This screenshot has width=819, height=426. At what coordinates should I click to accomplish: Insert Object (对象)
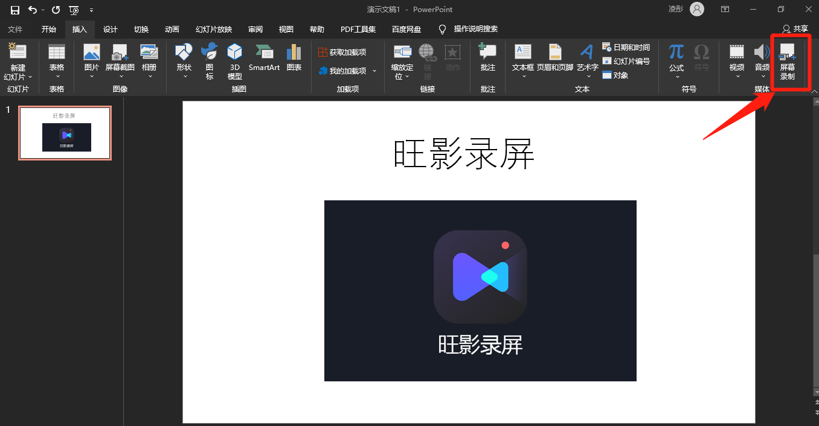615,75
